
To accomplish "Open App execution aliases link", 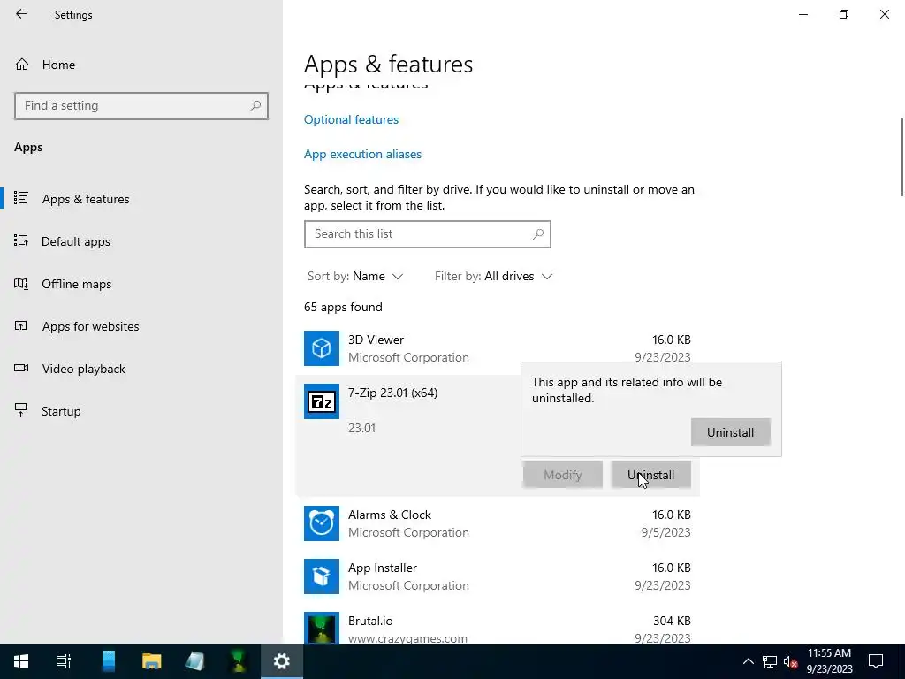I will 362,154.
